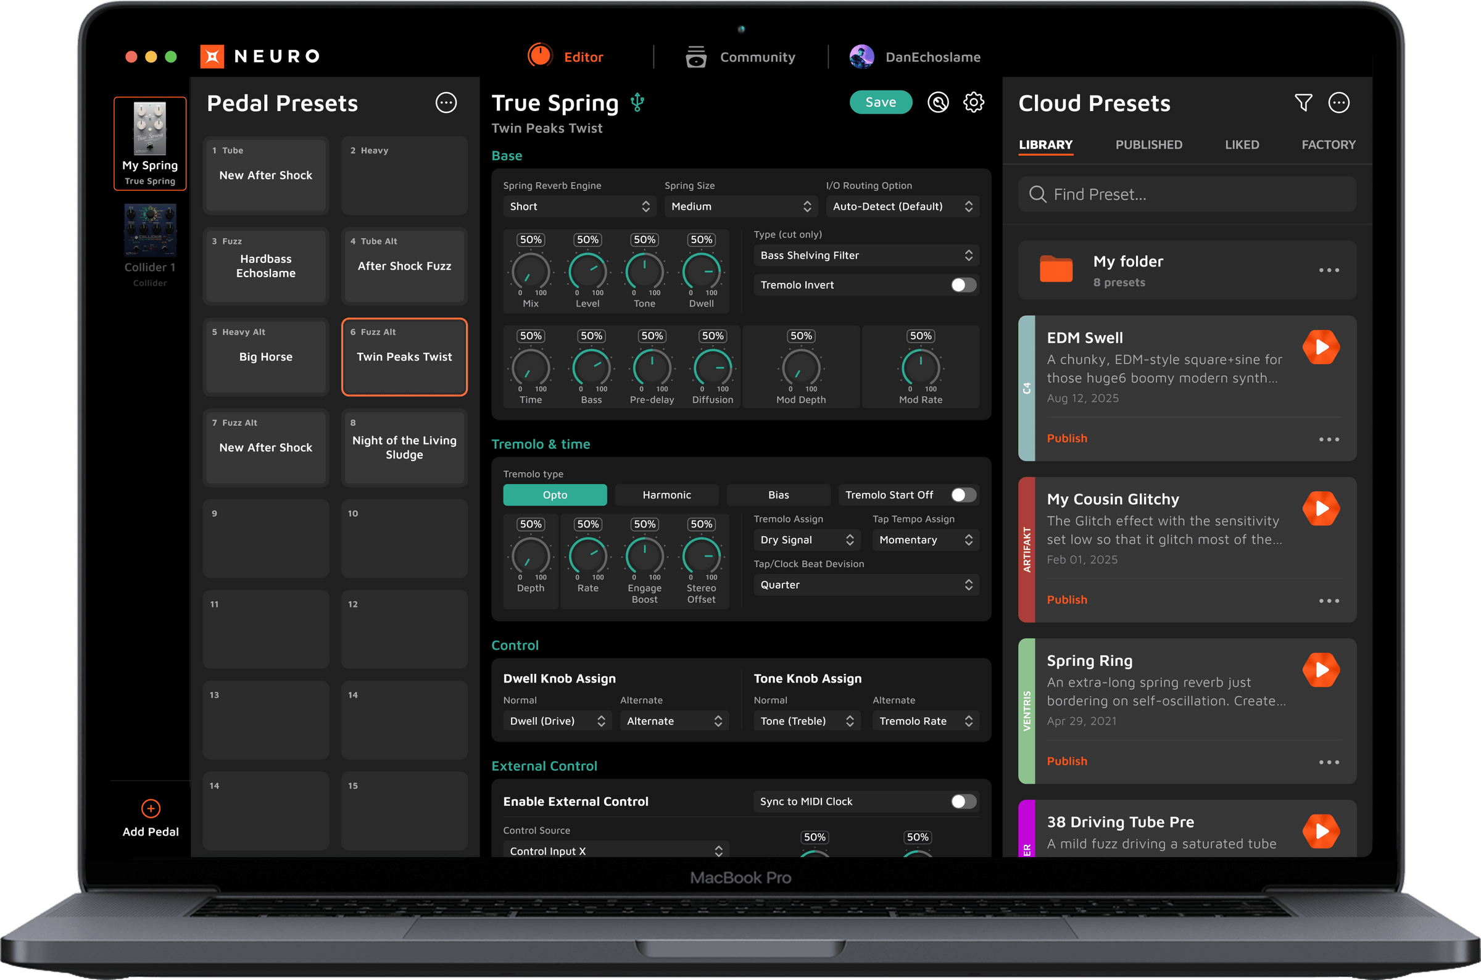Click the Pre-delay knob
The image size is (1481, 980).
[652, 368]
